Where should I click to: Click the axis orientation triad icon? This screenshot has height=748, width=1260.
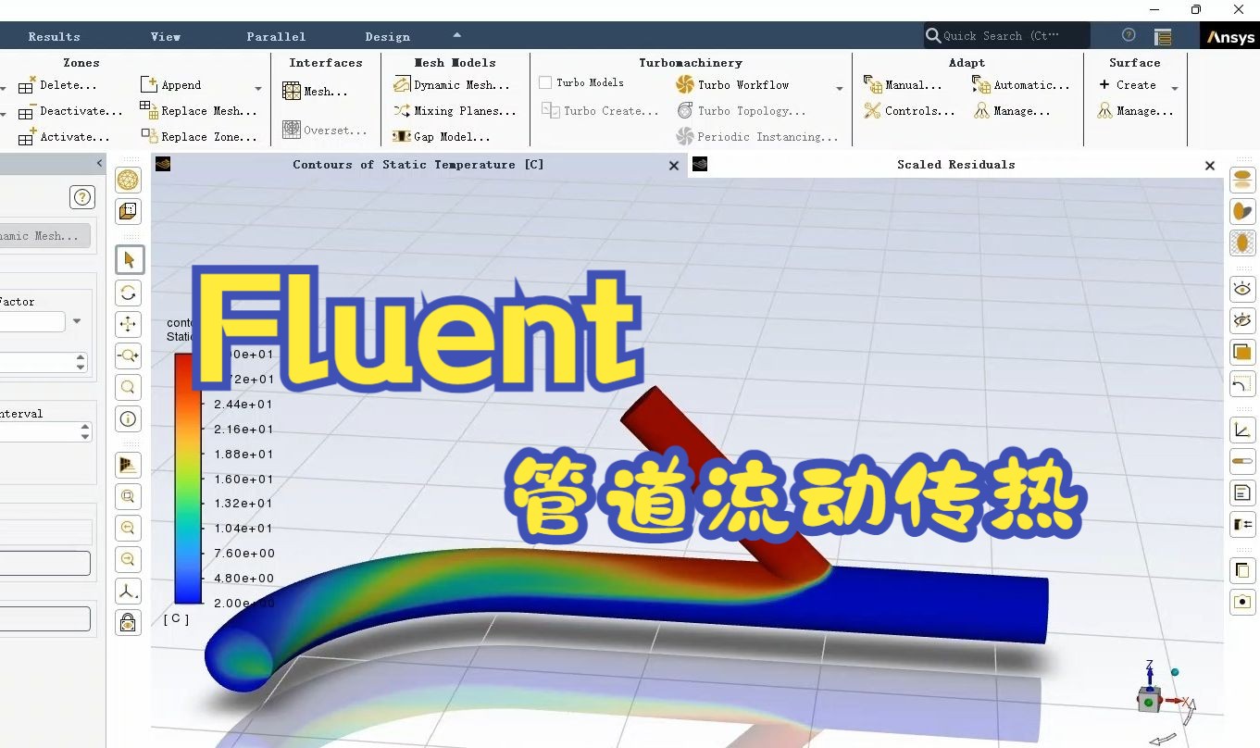tap(129, 591)
